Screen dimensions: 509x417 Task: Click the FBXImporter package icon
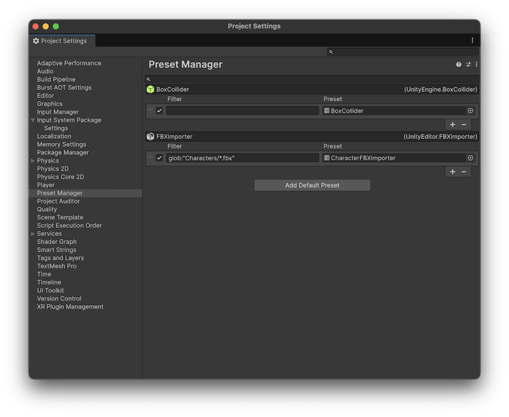150,136
